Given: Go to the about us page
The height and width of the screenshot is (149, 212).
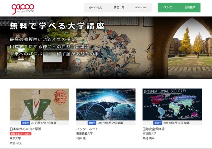Looking at the screenshot, I should tap(140, 7).
